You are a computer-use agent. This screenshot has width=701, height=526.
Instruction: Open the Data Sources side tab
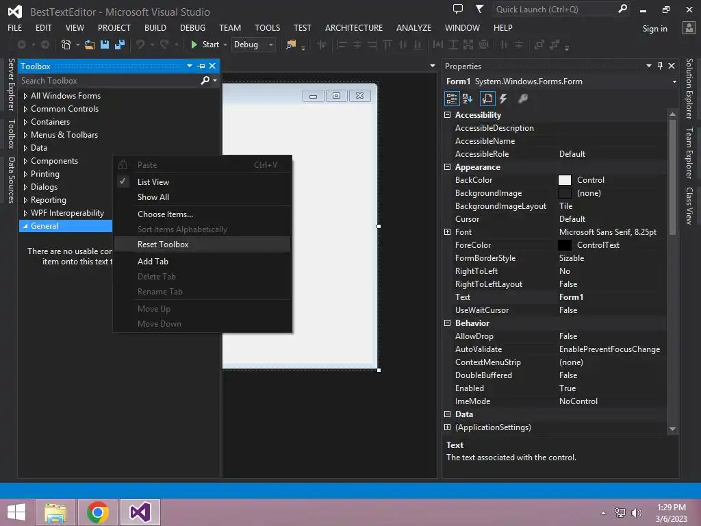tap(12, 180)
